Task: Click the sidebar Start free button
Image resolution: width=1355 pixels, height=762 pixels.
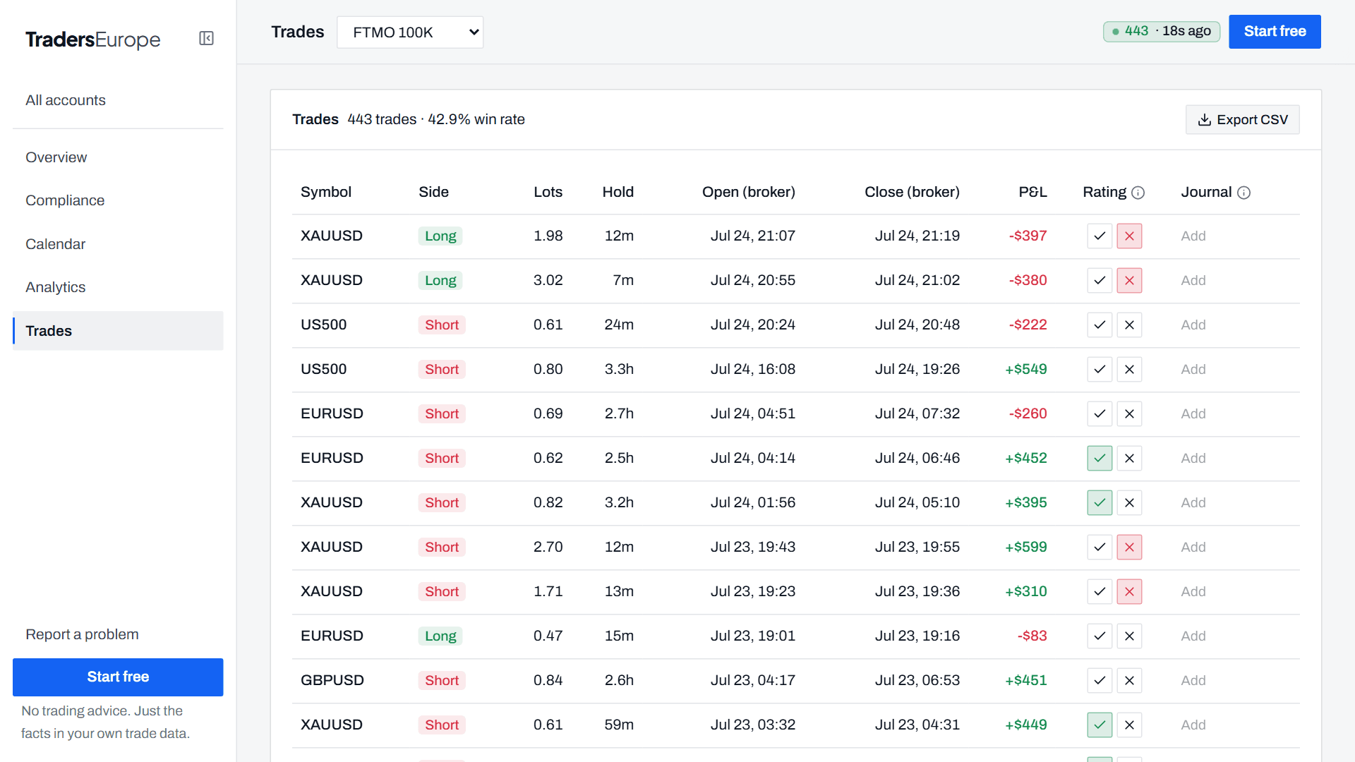Action: (x=118, y=677)
